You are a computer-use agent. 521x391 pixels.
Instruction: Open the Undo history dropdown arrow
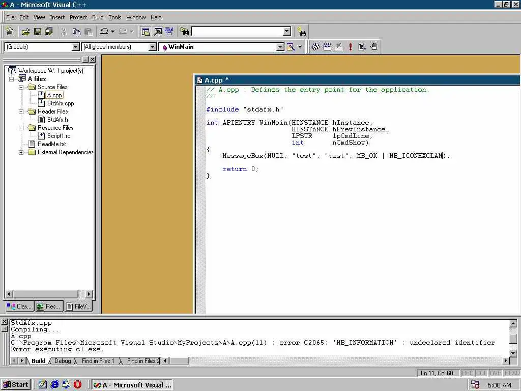coord(112,32)
